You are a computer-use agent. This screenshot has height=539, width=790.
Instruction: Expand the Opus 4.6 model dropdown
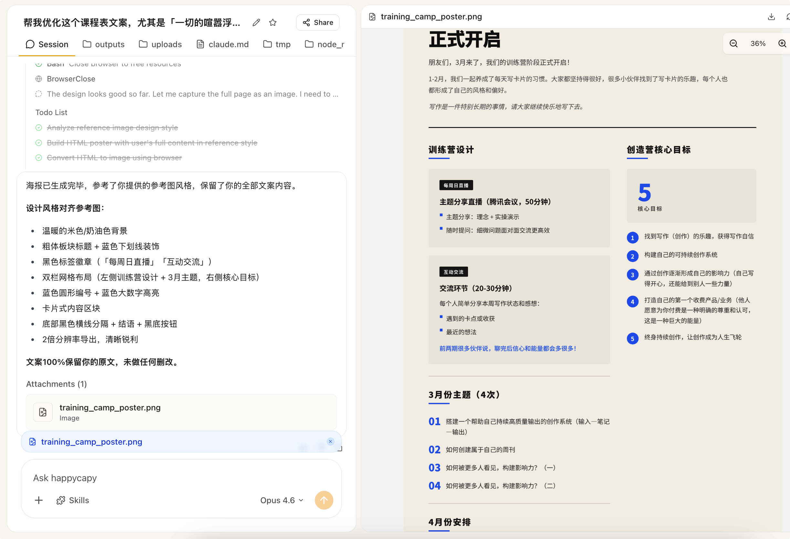point(281,500)
